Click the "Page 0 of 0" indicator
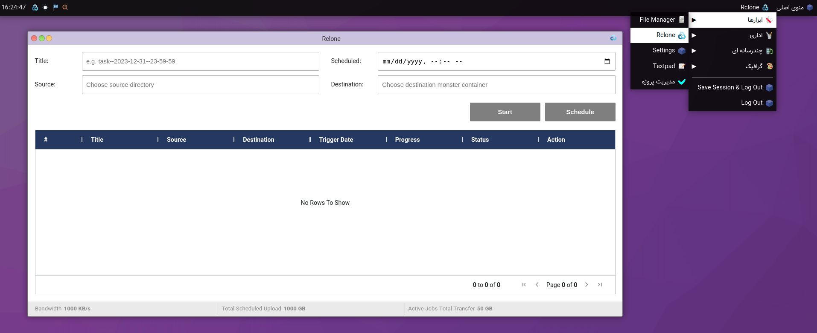 click(562, 285)
